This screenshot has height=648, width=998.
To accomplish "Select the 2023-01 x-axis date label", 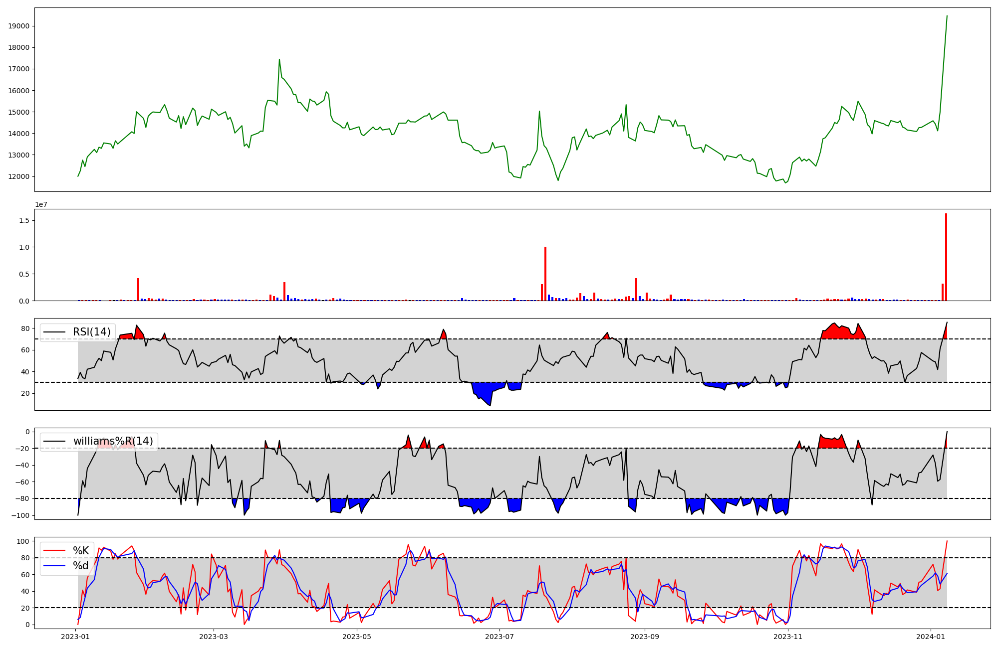I will pyautogui.click(x=75, y=637).
